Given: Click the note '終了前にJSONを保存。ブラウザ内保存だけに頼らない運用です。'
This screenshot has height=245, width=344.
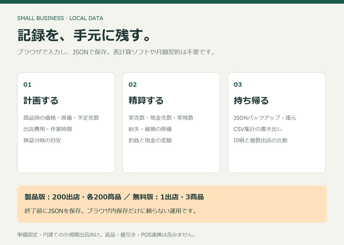Looking at the screenshot, I should (x=110, y=211).
